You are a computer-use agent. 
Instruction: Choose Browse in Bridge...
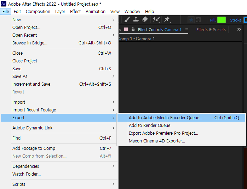[x=59, y=43]
